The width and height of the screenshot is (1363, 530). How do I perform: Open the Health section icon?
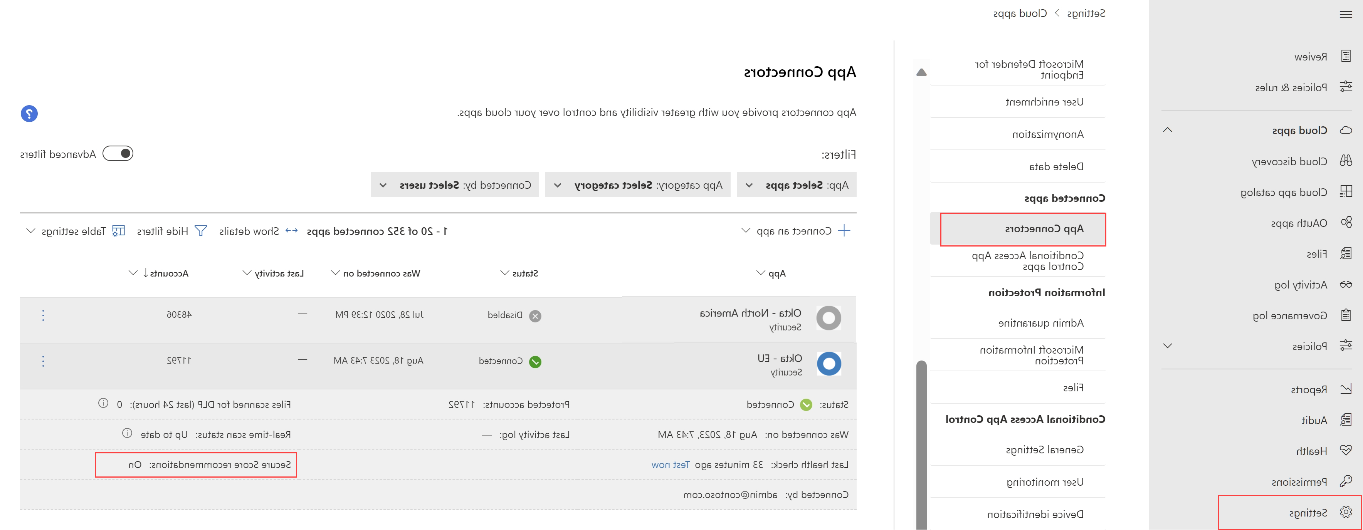(1346, 450)
